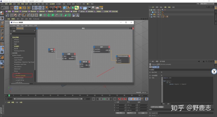Select the Move tool icon
This screenshot has height=117, width=217.
16,8
